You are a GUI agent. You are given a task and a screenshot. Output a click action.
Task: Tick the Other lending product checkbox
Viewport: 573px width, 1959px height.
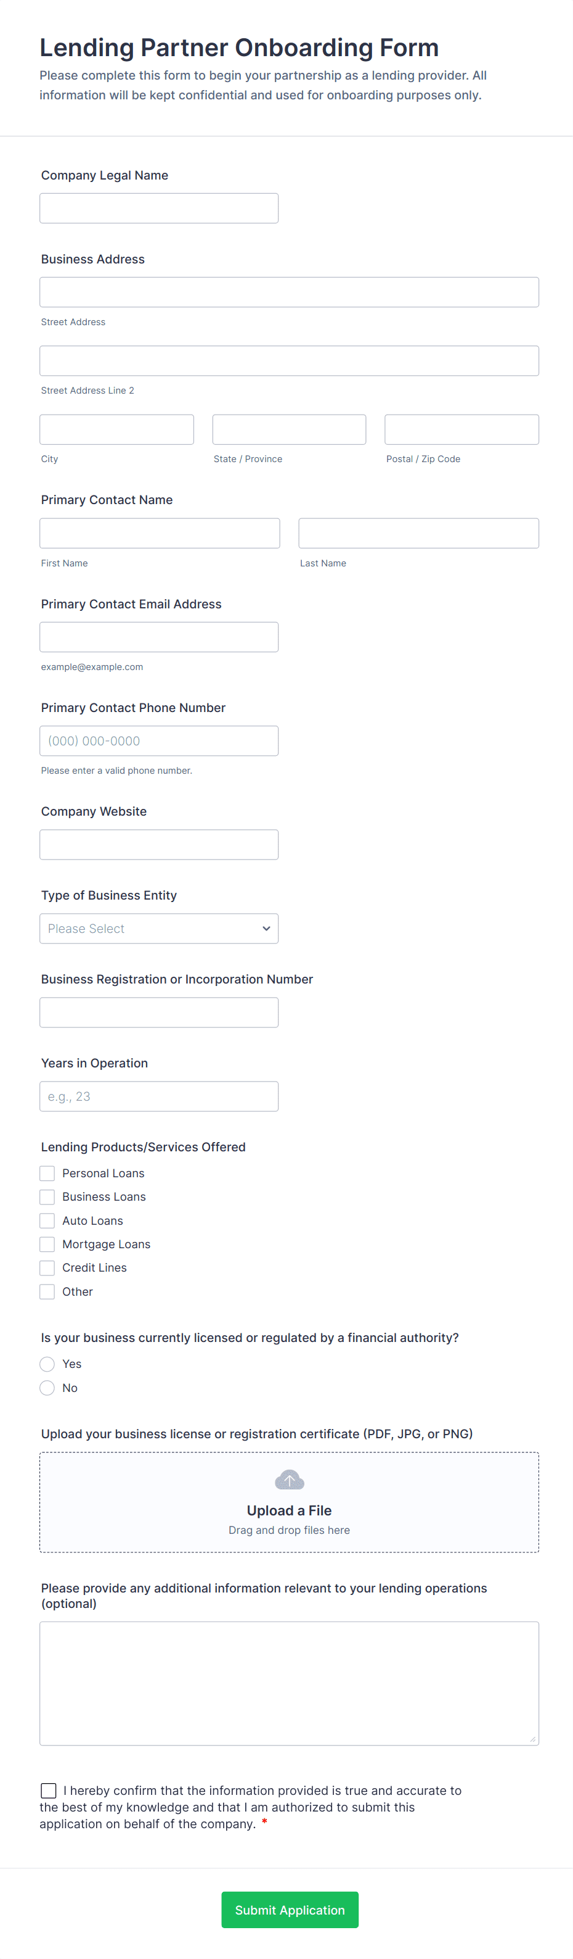click(x=47, y=1291)
